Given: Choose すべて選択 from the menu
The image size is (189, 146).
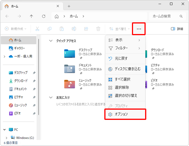Looking at the screenshot, I should (x=125, y=79).
